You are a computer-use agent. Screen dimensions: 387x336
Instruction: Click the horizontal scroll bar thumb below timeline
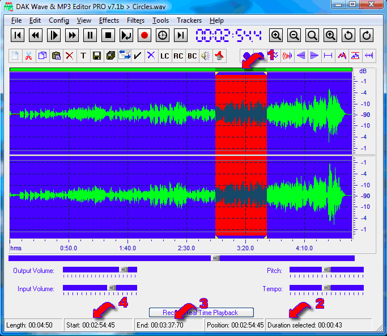pos(215,258)
